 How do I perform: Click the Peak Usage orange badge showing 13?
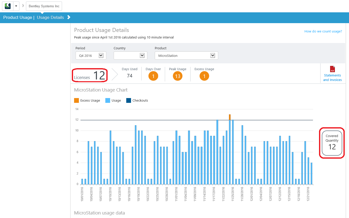(178, 76)
